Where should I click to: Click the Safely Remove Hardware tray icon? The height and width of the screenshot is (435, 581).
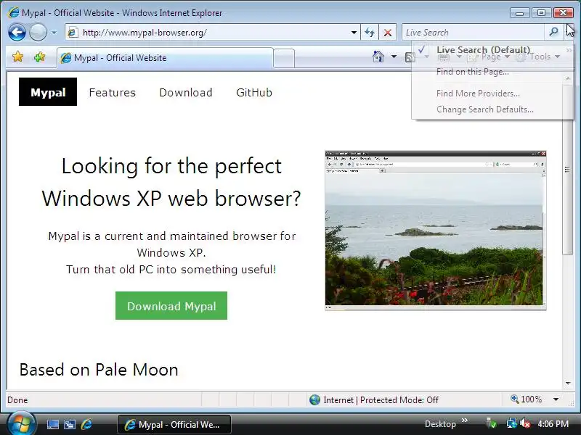[492, 423]
